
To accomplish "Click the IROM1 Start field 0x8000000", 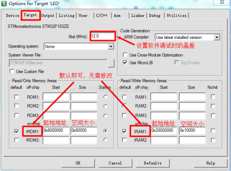I will tap(56, 130).
